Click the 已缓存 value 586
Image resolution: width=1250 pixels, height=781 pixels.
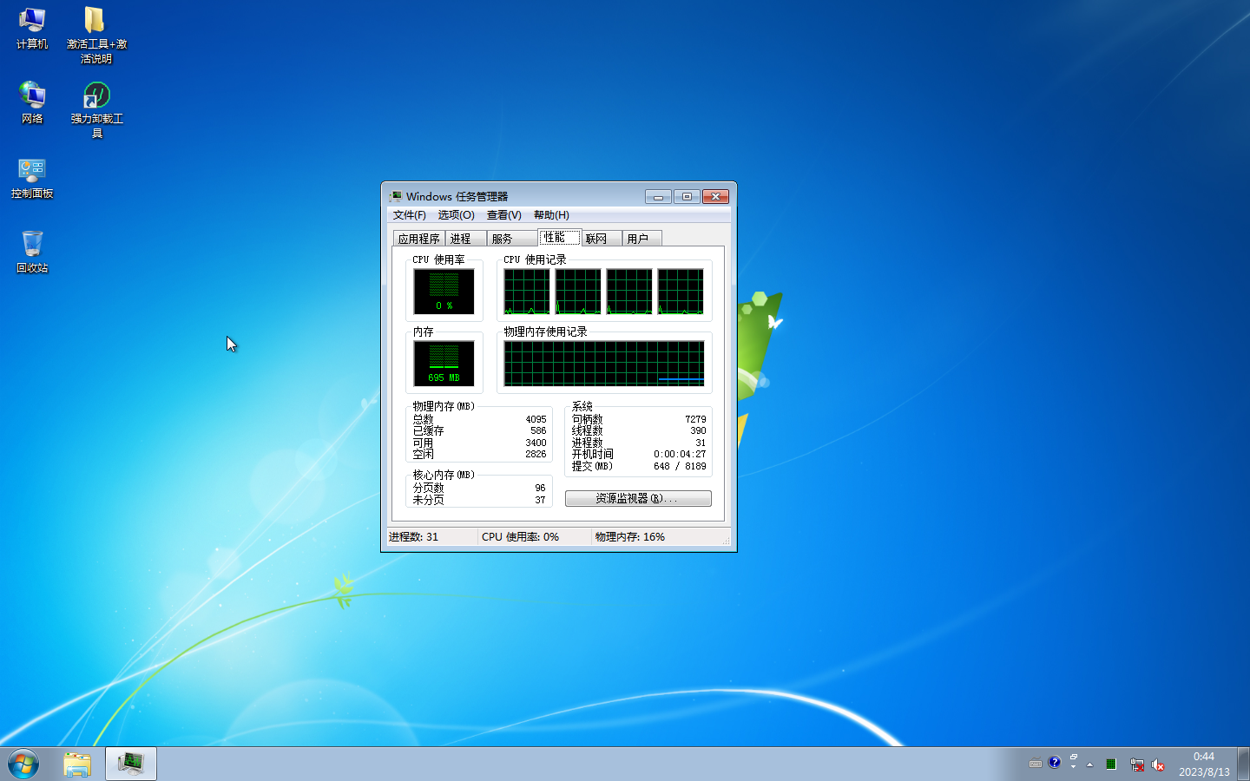538,430
